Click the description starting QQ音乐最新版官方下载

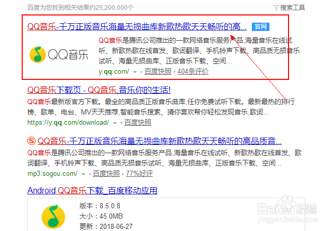[161, 107]
